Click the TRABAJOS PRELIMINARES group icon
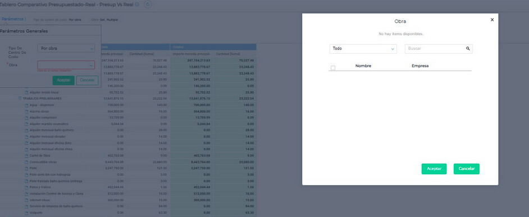 tap(20, 98)
